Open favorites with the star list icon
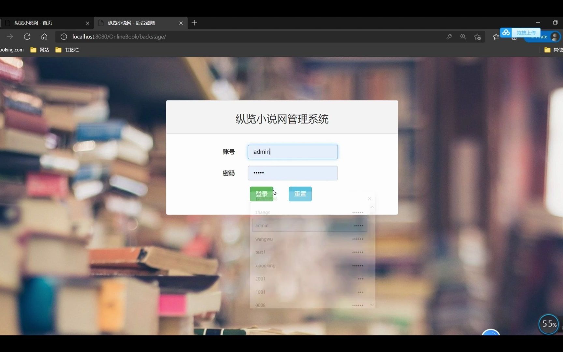 click(496, 37)
